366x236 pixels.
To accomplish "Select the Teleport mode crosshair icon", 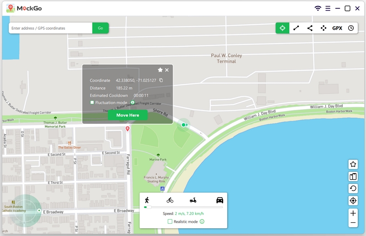I will pyautogui.click(x=282, y=28).
